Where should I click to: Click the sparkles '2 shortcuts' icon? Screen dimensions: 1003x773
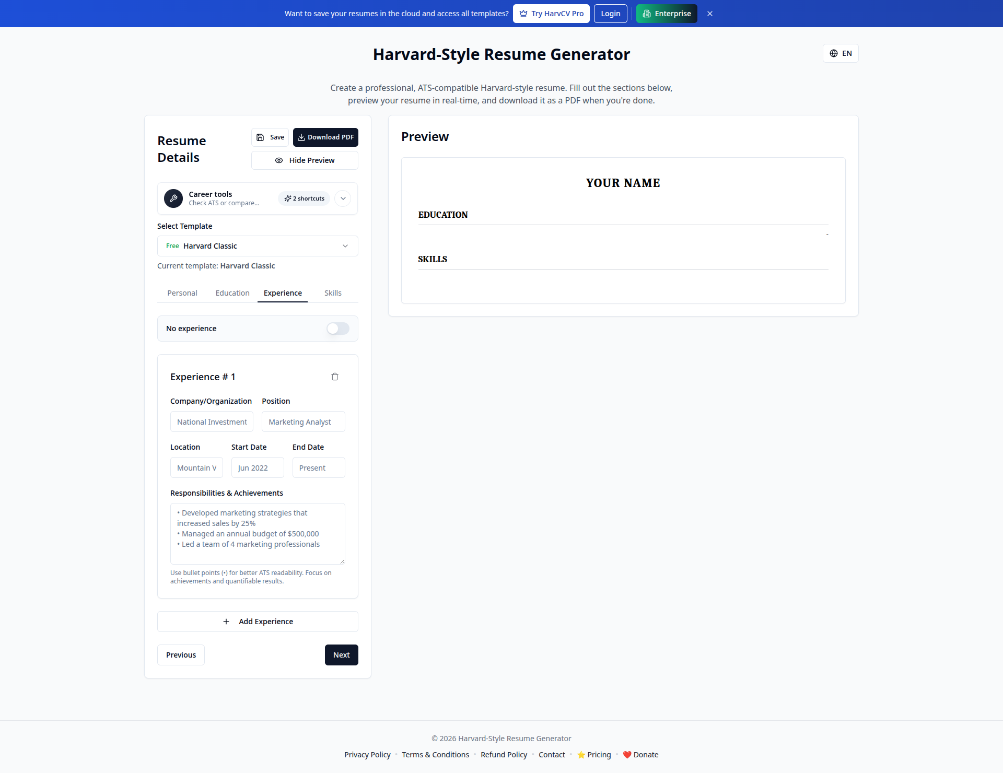click(x=288, y=198)
